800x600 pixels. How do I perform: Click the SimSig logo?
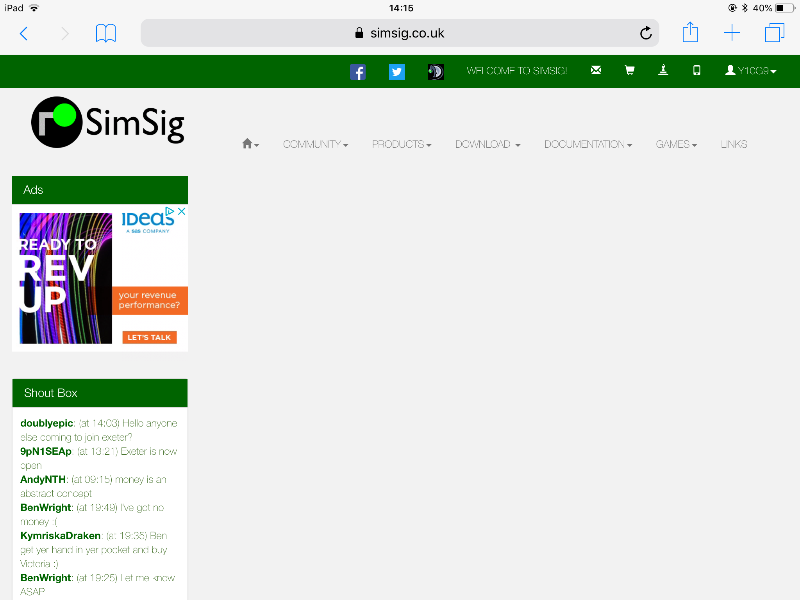coord(108,122)
